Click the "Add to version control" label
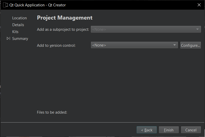This screenshot has height=137, width=205. point(56,45)
